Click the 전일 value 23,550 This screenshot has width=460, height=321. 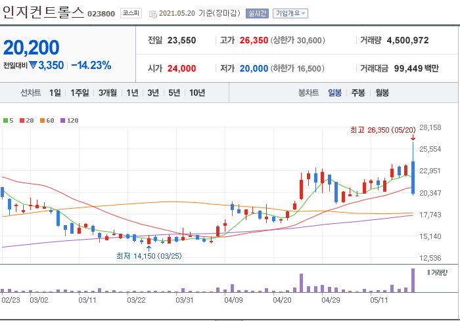(181, 41)
